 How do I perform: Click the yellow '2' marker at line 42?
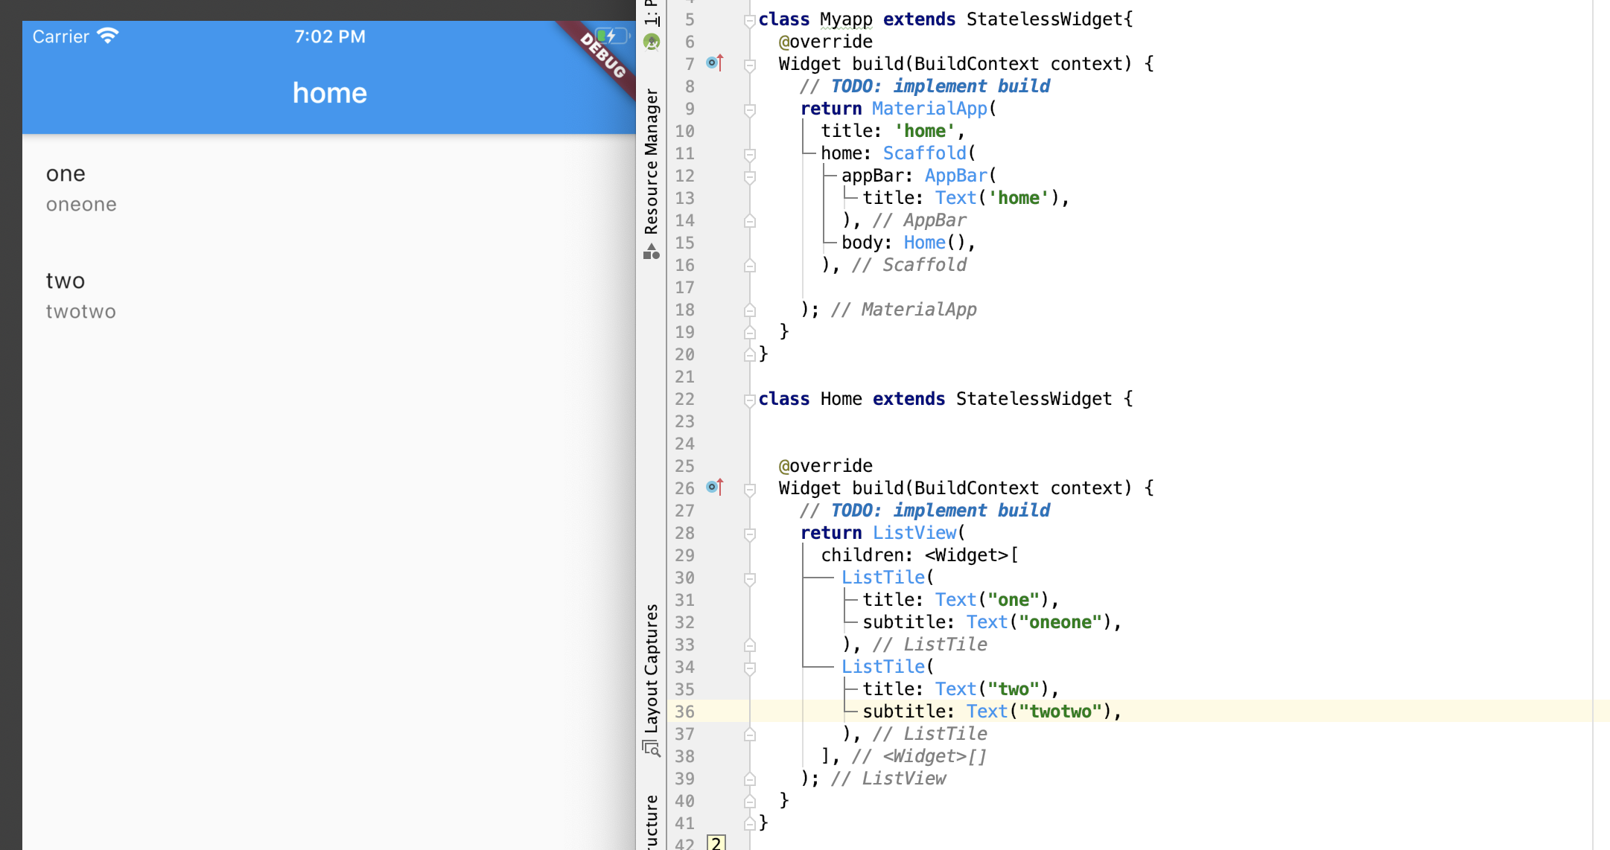pos(716,843)
